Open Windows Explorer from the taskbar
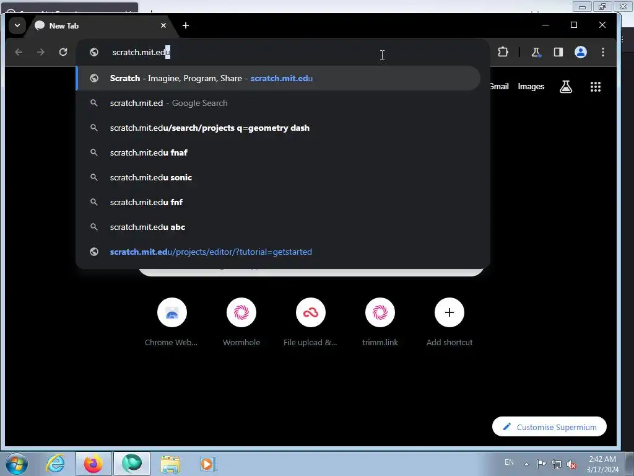The image size is (634, 476). [x=170, y=464]
